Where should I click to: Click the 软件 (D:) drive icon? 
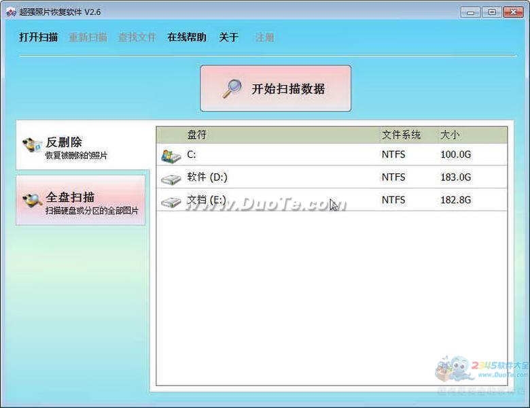tap(171, 178)
